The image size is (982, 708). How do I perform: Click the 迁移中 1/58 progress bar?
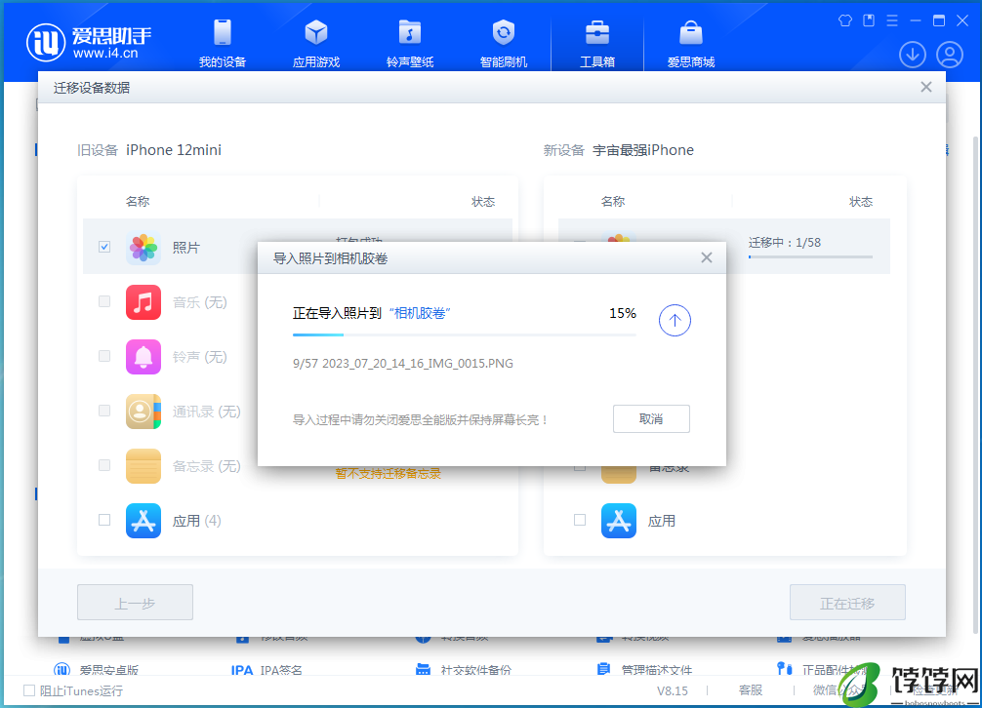810,257
